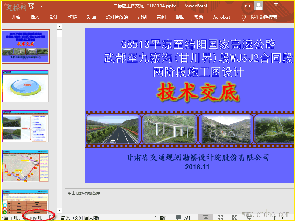Open Customize Quick Access Toolbar dropdown arrow
Viewport: 295px width, 221px height.
point(42,6)
